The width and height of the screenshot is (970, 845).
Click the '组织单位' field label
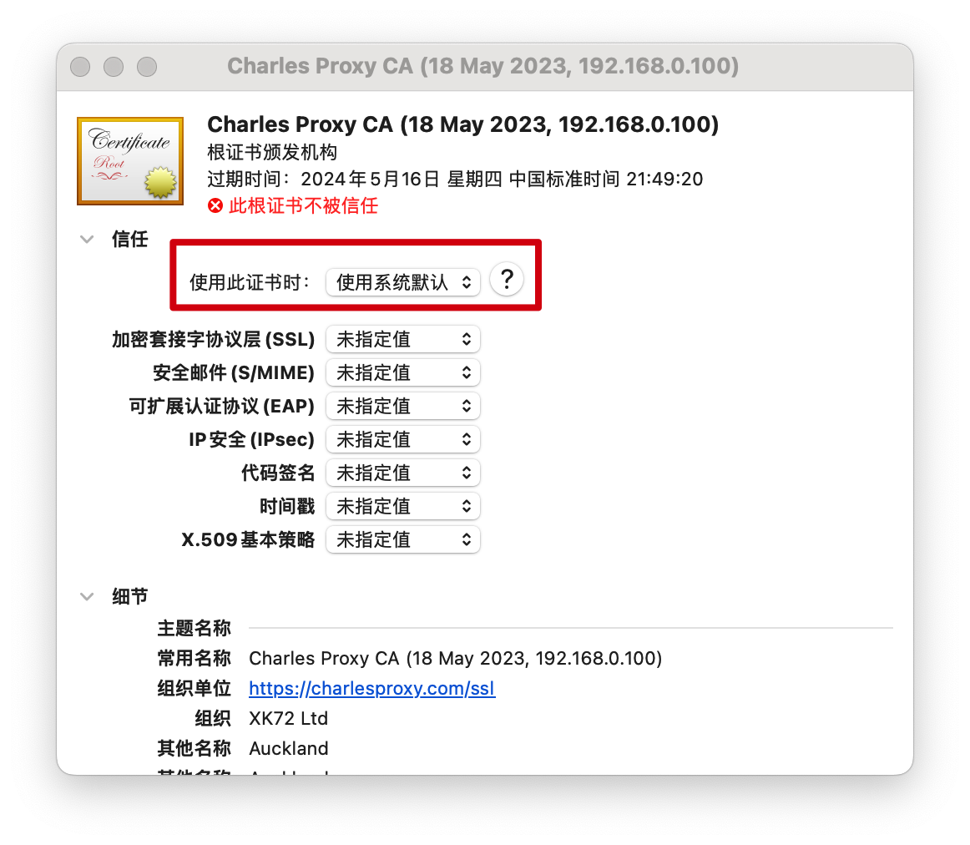[194, 689]
